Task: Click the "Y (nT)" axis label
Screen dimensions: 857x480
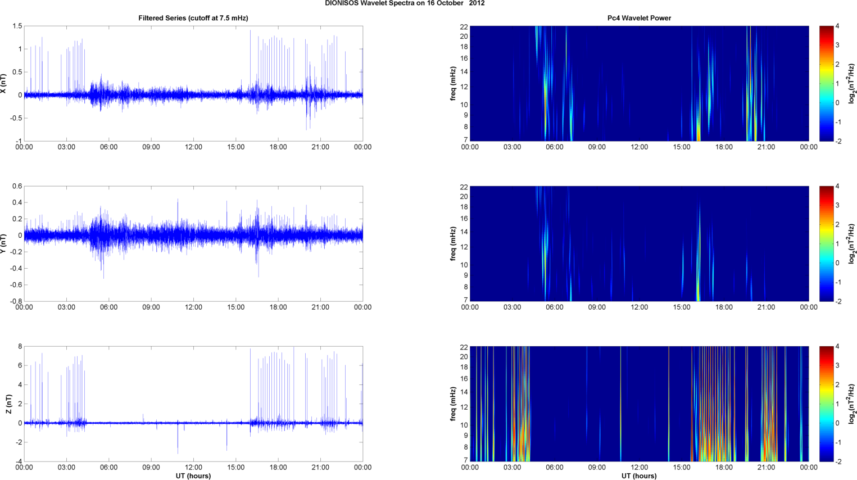Action: pos(4,243)
